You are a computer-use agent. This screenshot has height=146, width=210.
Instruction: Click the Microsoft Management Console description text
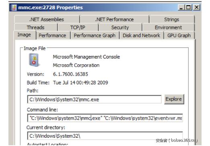coord(86,57)
